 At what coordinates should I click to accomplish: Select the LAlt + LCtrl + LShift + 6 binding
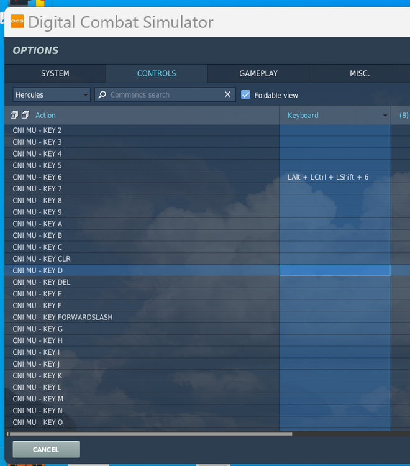click(x=328, y=177)
